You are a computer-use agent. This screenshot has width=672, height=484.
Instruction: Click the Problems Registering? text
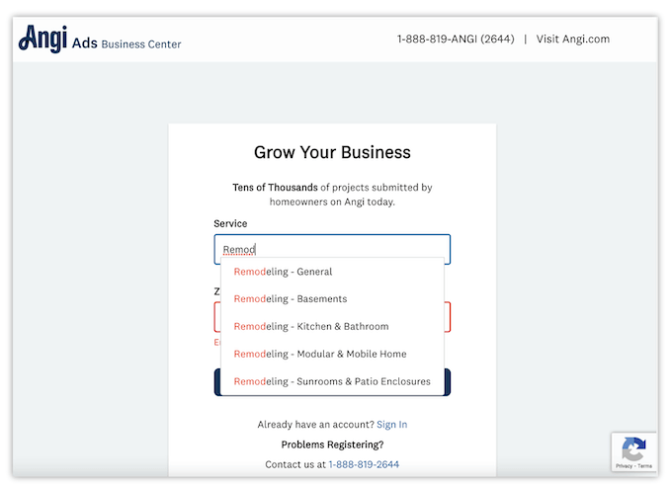pos(332,444)
